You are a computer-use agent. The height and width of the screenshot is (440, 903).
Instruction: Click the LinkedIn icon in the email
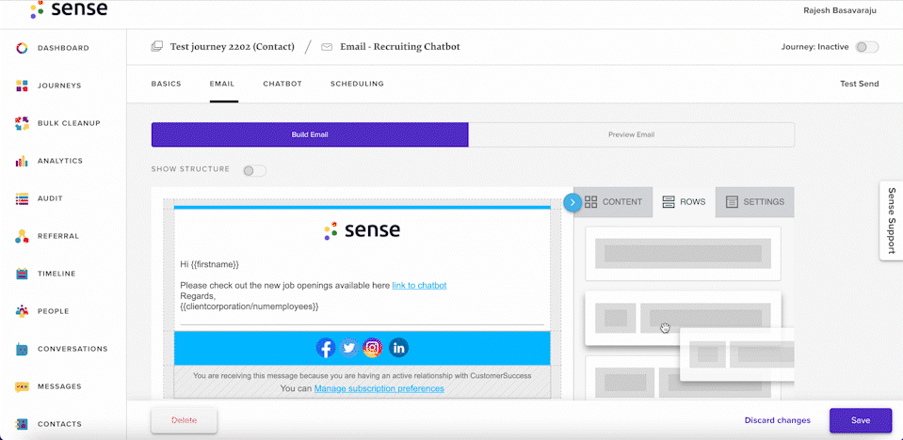click(398, 348)
